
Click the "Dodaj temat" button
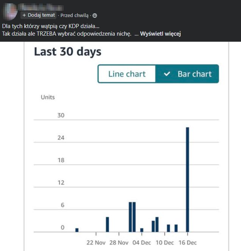[39, 16]
